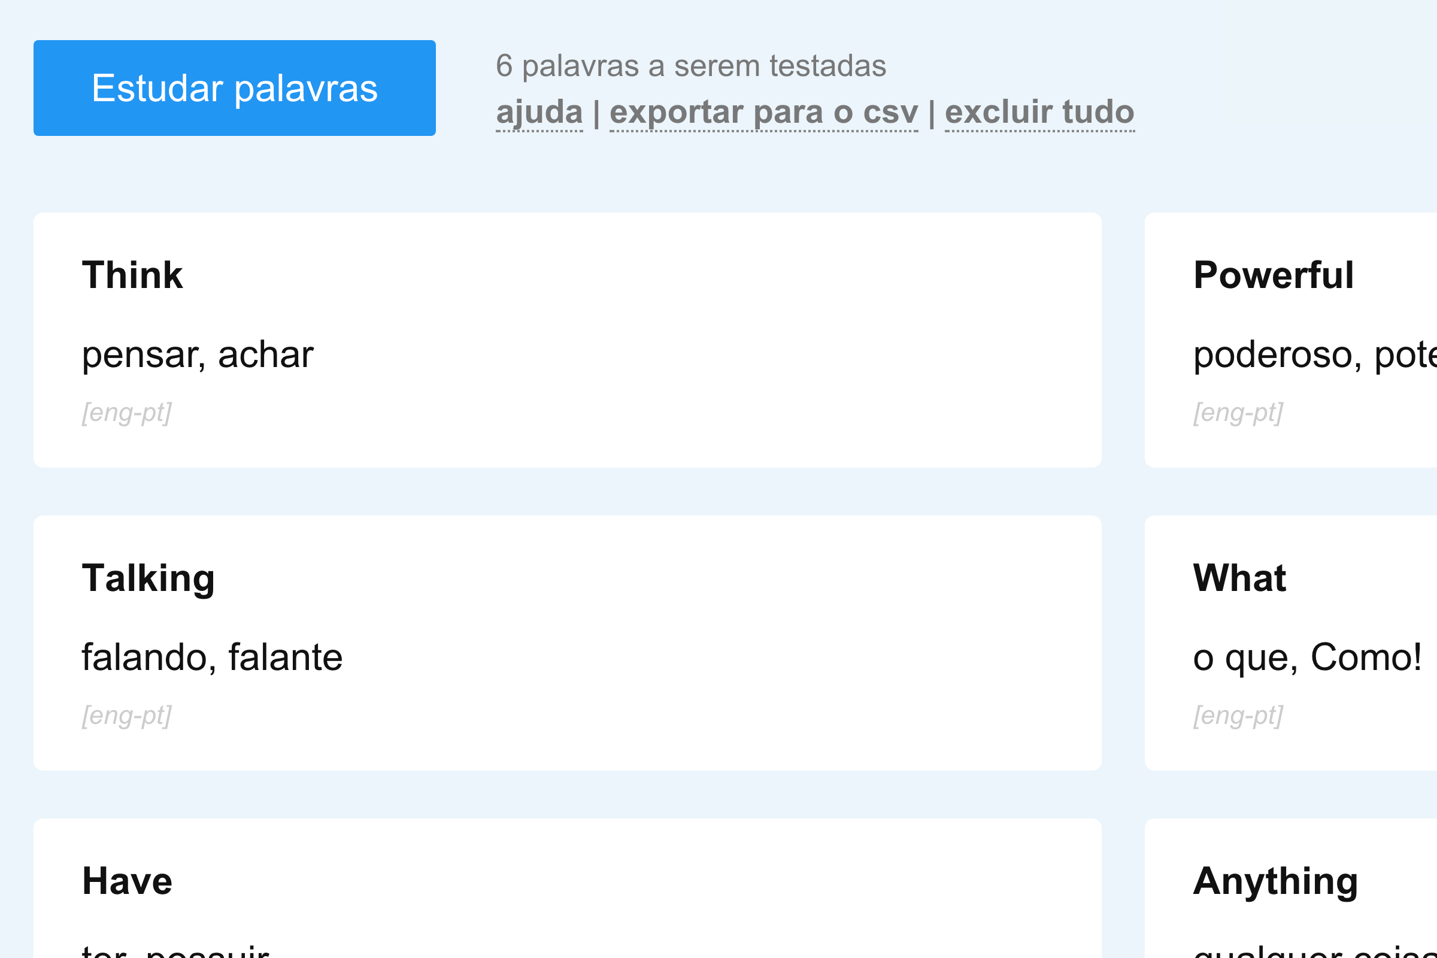Click the translation 'pensar, achar'
The image size is (1437, 958).
point(198,354)
